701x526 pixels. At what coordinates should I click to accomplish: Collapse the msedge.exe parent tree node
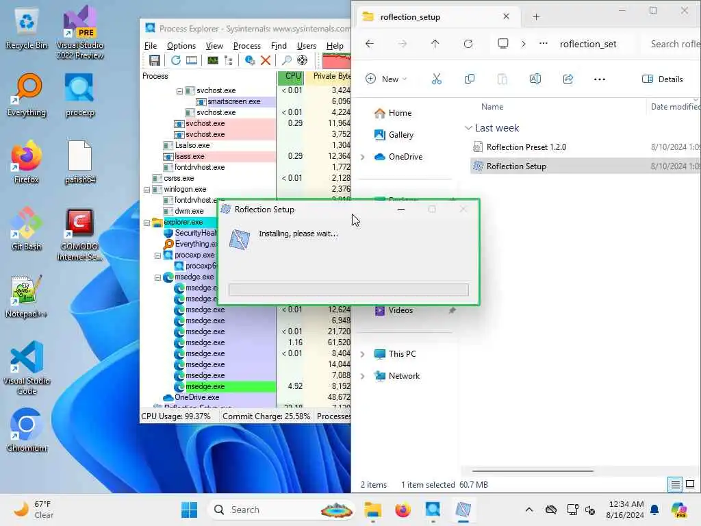point(157,277)
